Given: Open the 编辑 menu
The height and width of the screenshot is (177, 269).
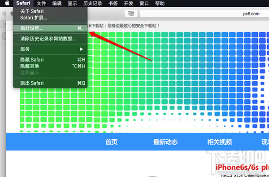Looking at the screenshot, I should pos(57,3).
